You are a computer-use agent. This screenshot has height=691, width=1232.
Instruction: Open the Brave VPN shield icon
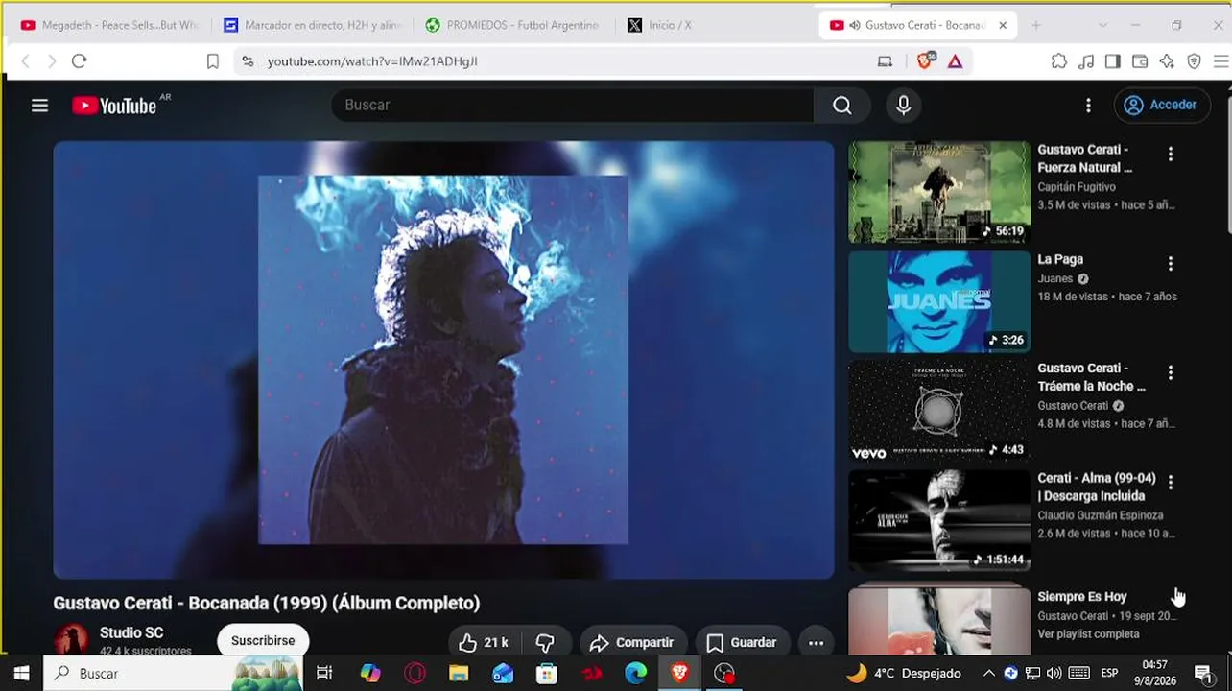(x=1195, y=61)
